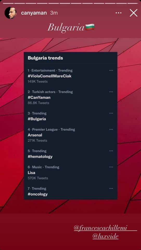Open the canyaman username link

(x=34, y=13)
